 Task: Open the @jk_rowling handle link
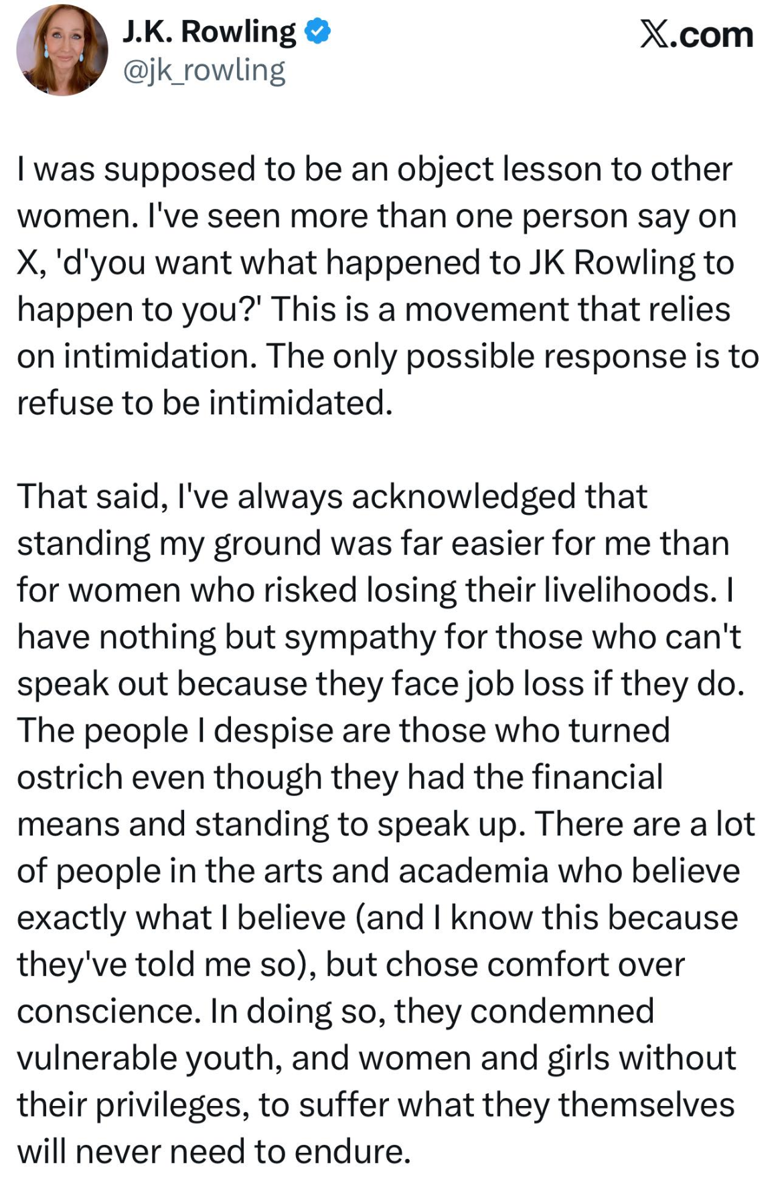pos(204,70)
